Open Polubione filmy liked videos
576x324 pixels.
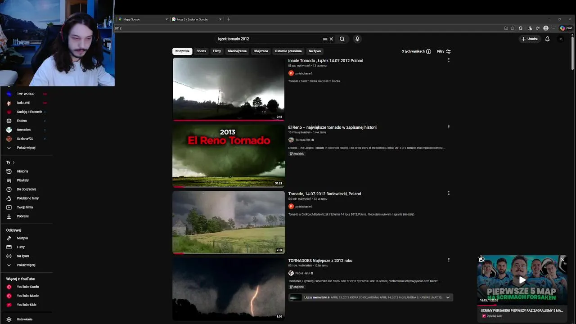point(27,198)
